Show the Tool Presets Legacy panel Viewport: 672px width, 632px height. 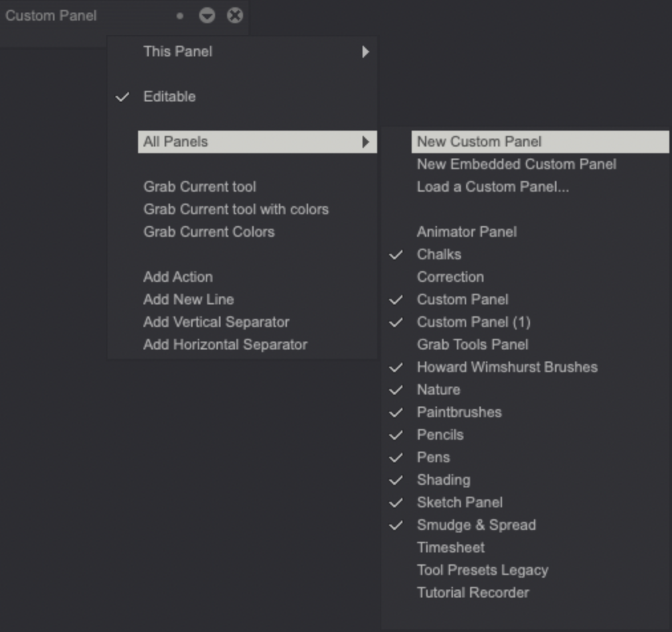(x=482, y=570)
